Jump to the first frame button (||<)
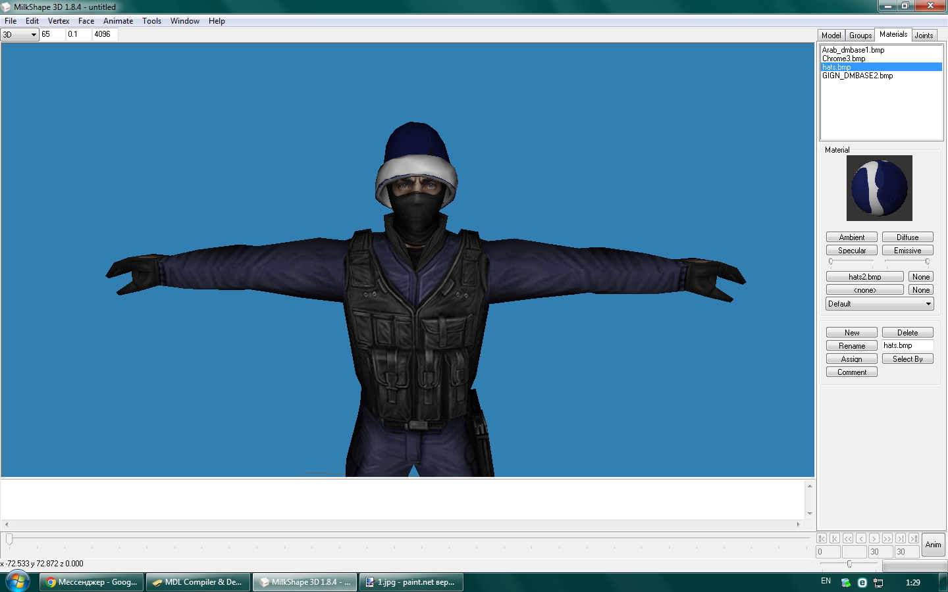This screenshot has height=592, width=948. pyautogui.click(x=822, y=538)
